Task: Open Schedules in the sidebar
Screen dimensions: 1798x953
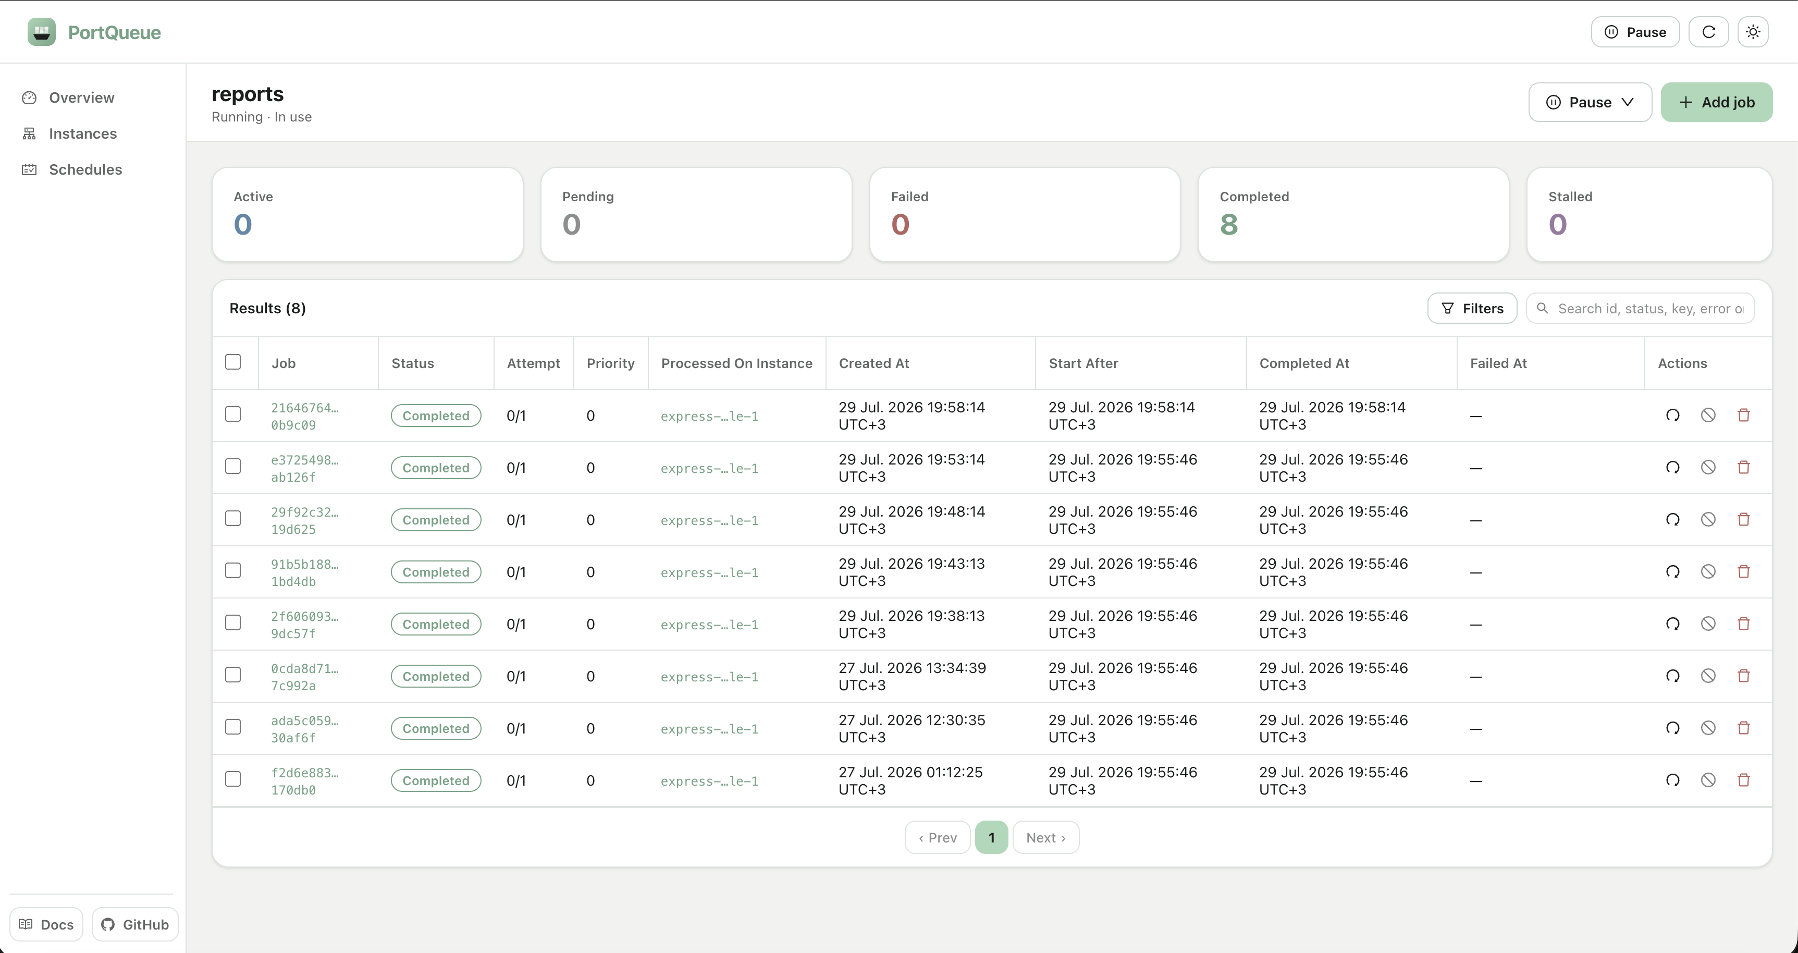Action: [85, 169]
